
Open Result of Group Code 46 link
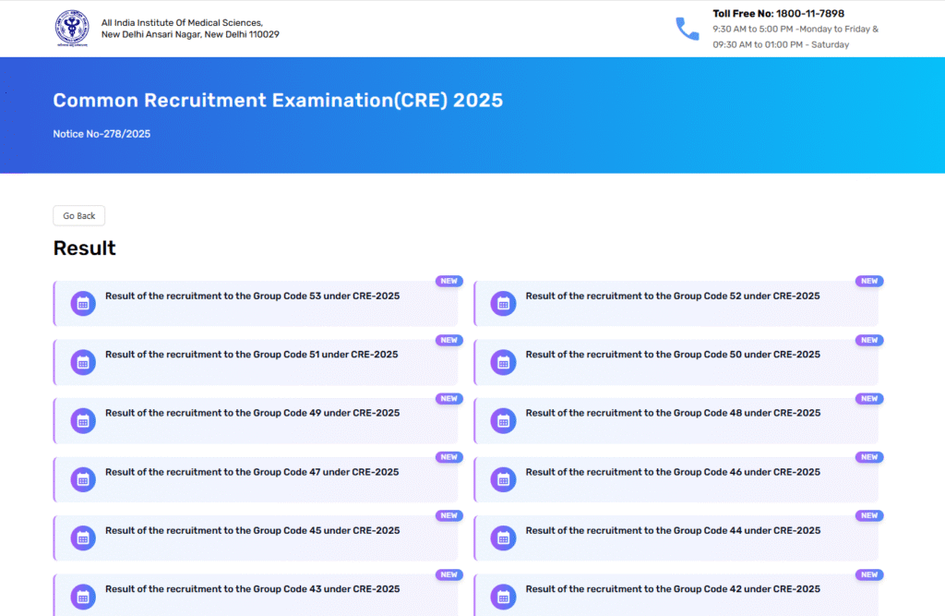[x=672, y=472]
